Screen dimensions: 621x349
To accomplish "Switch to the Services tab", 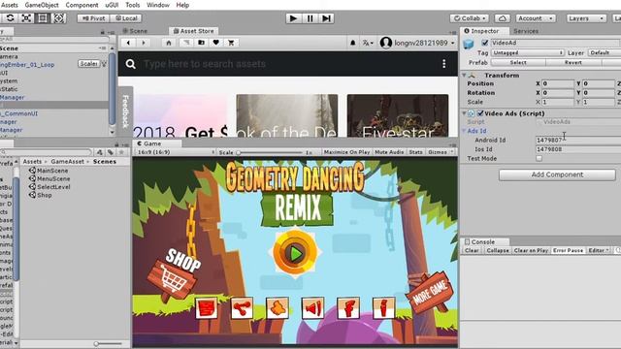I will tap(526, 31).
